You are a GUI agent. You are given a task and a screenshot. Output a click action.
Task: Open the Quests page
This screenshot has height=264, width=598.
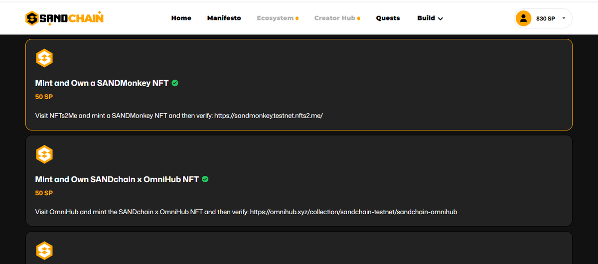point(388,18)
